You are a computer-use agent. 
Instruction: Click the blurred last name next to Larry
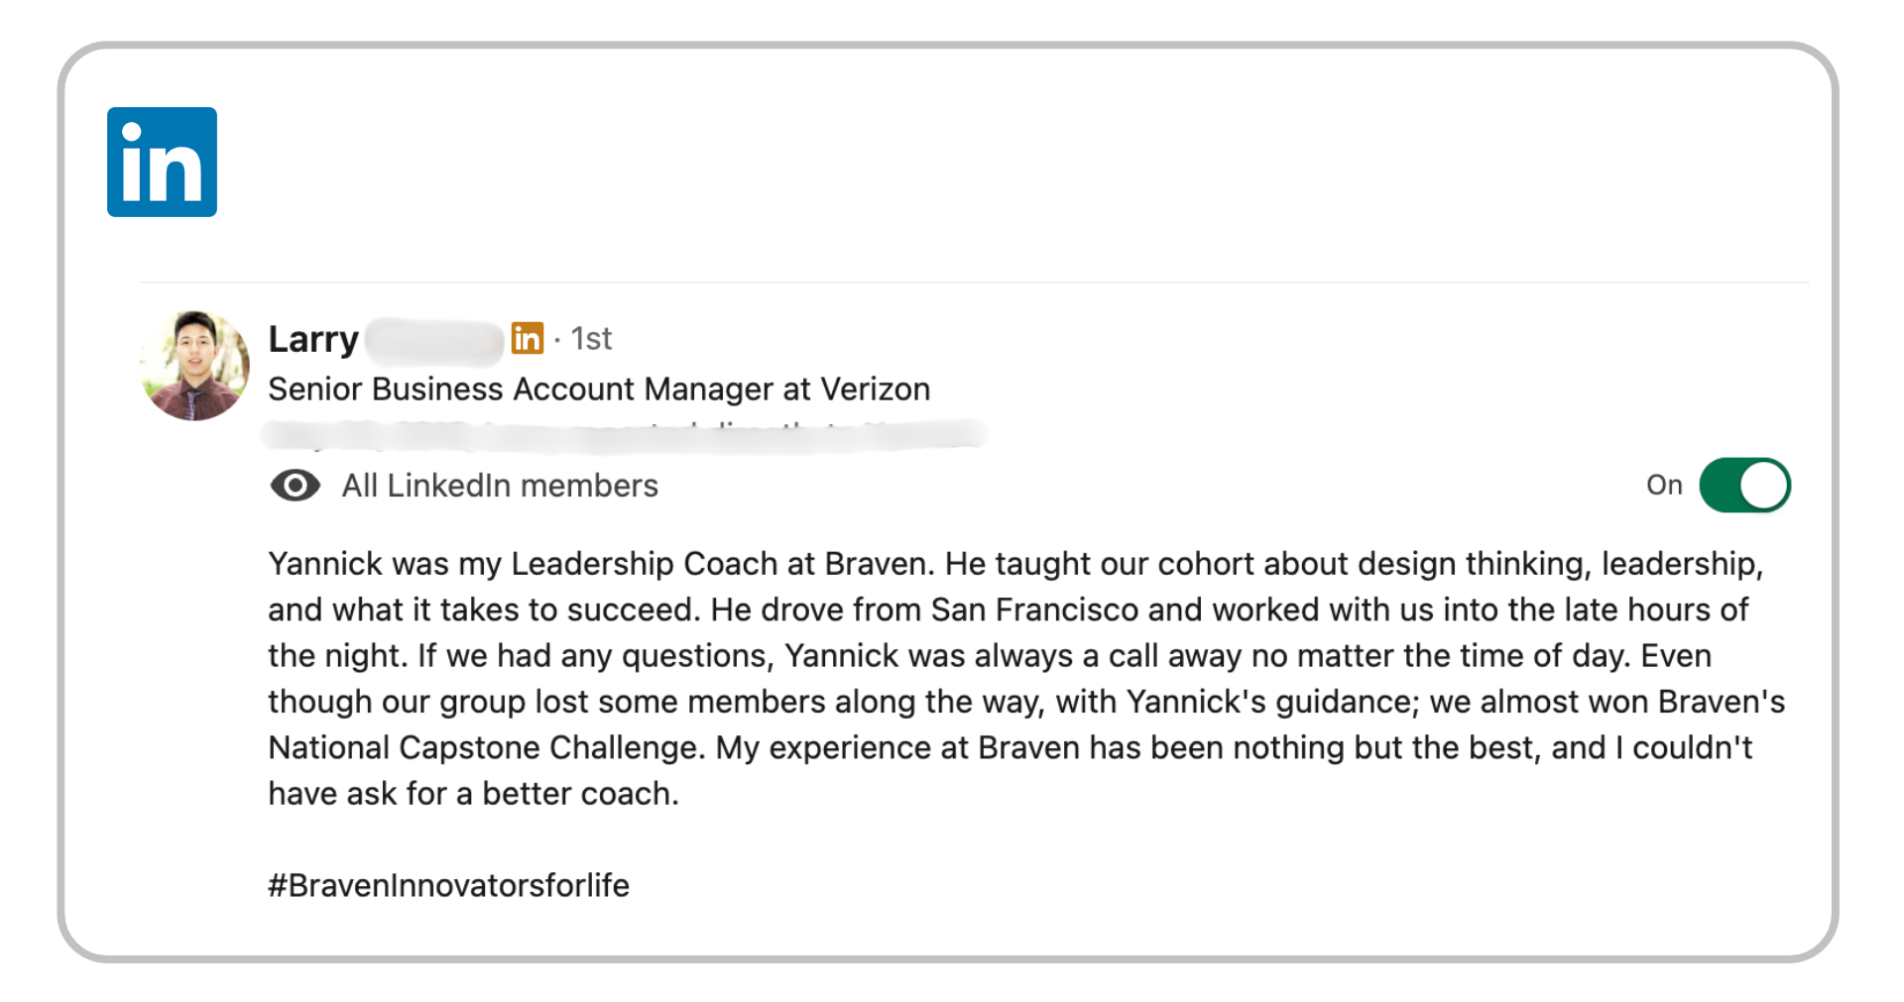click(x=434, y=340)
